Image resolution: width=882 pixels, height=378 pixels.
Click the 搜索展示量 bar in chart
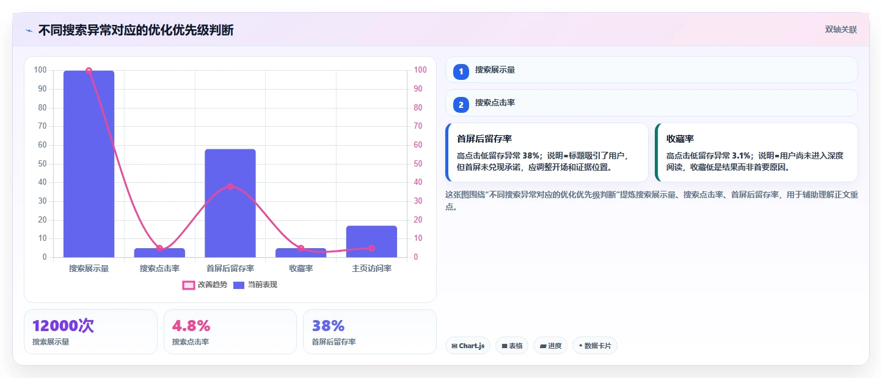(x=89, y=164)
